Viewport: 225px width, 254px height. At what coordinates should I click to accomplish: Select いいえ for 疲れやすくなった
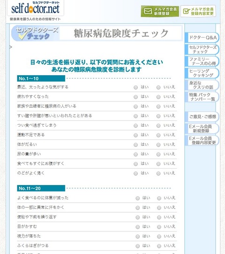(x=158, y=97)
